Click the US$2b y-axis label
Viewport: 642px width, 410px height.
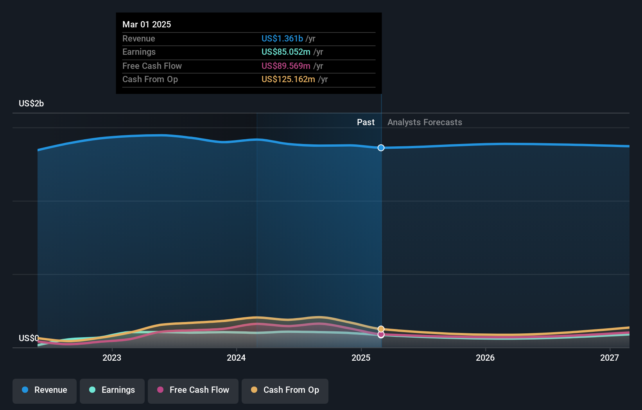point(31,104)
